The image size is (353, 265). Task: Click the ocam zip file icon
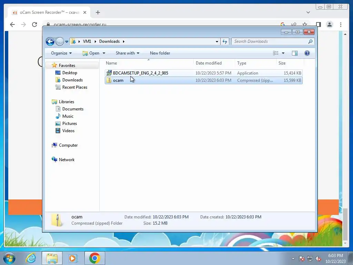coord(109,80)
